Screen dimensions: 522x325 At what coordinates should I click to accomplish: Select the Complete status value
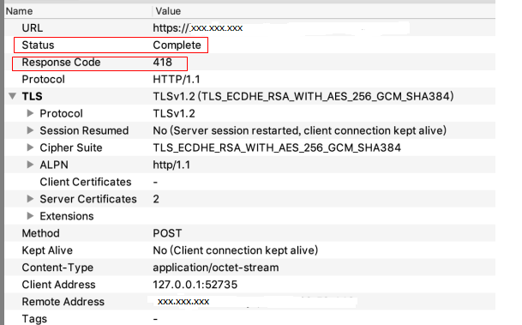(177, 45)
